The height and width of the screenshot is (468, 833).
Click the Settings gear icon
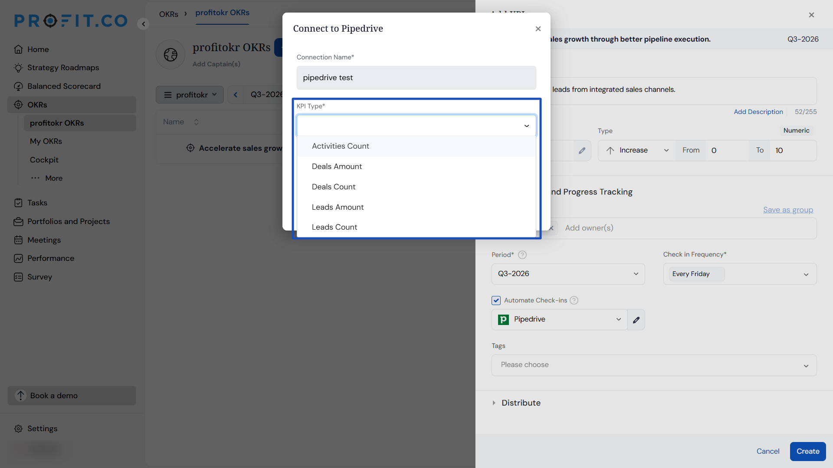(x=18, y=429)
